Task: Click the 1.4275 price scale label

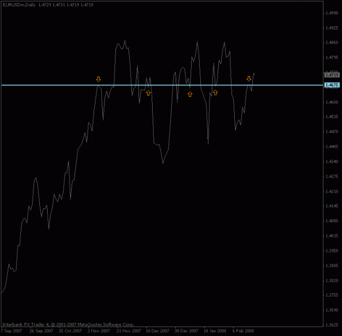Action: coord(332,176)
